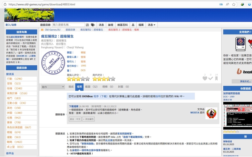This screenshot has height=157, width=252.
Task: Click the bookmark icon
Action: (x=216, y=78)
